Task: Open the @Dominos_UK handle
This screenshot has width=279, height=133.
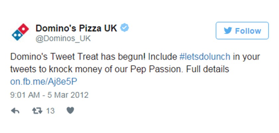Action: [x=63, y=39]
